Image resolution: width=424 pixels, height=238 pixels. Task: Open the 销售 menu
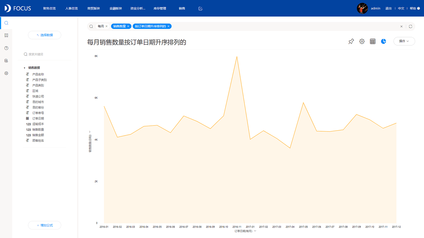coord(182,9)
